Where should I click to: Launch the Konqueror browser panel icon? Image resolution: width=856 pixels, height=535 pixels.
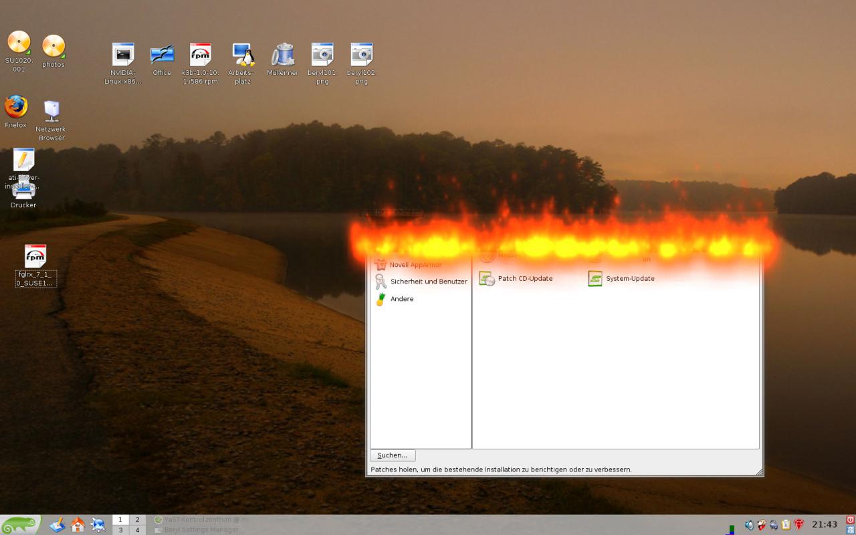(x=98, y=525)
